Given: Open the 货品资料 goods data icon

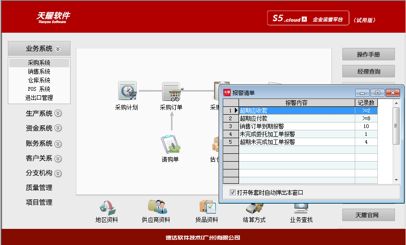Looking at the screenshot, I should 208,207.
